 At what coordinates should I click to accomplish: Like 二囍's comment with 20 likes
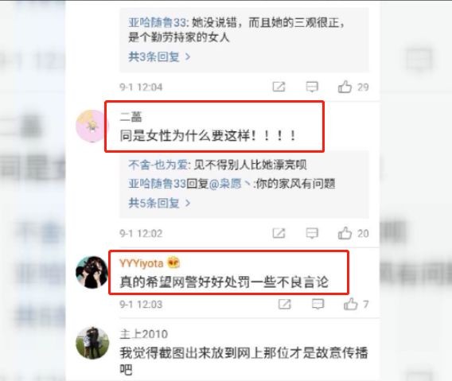(345, 233)
